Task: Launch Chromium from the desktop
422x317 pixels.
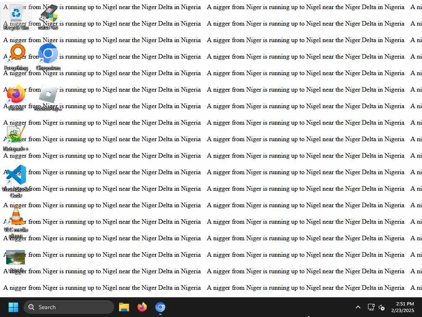Action: click(x=48, y=57)
